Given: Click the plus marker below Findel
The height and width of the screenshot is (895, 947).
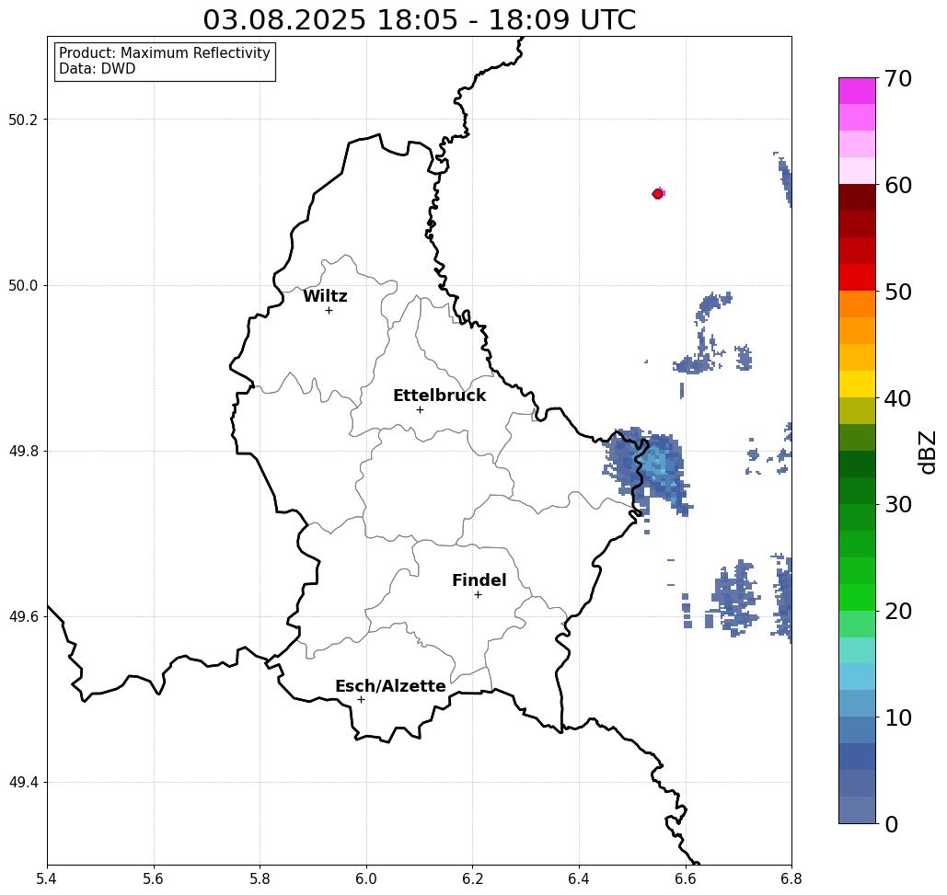Looking at the screenshot, I should (478, 595).
